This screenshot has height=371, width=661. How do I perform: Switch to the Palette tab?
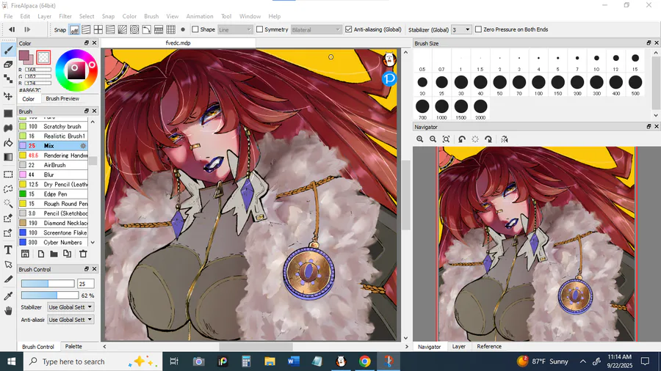73,346
